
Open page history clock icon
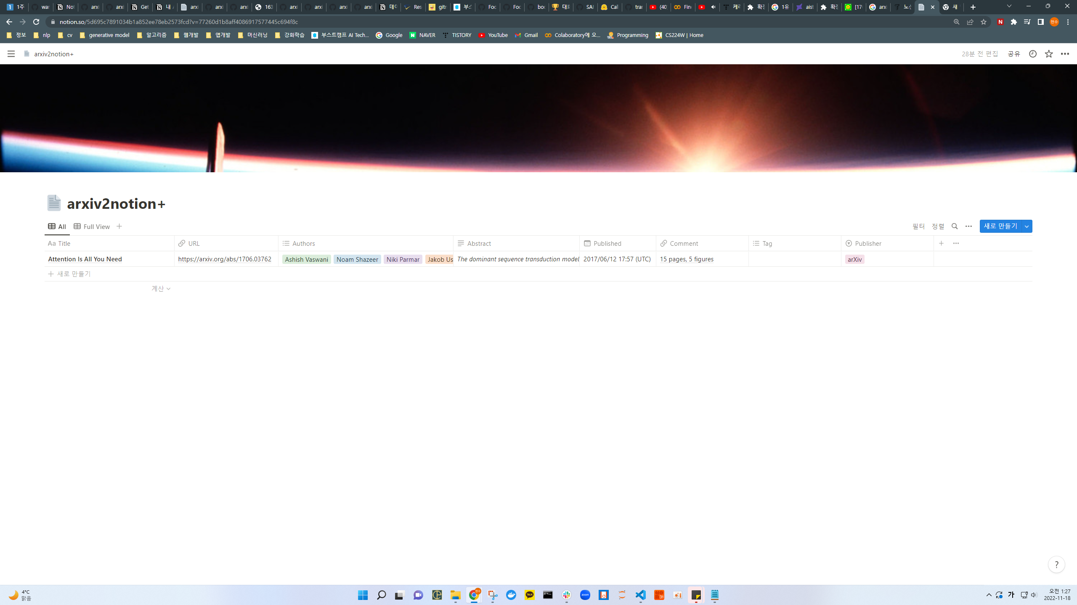pos(1032,54)
